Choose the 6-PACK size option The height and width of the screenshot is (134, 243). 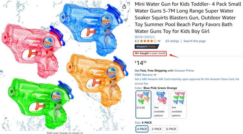tap(171, 129)
